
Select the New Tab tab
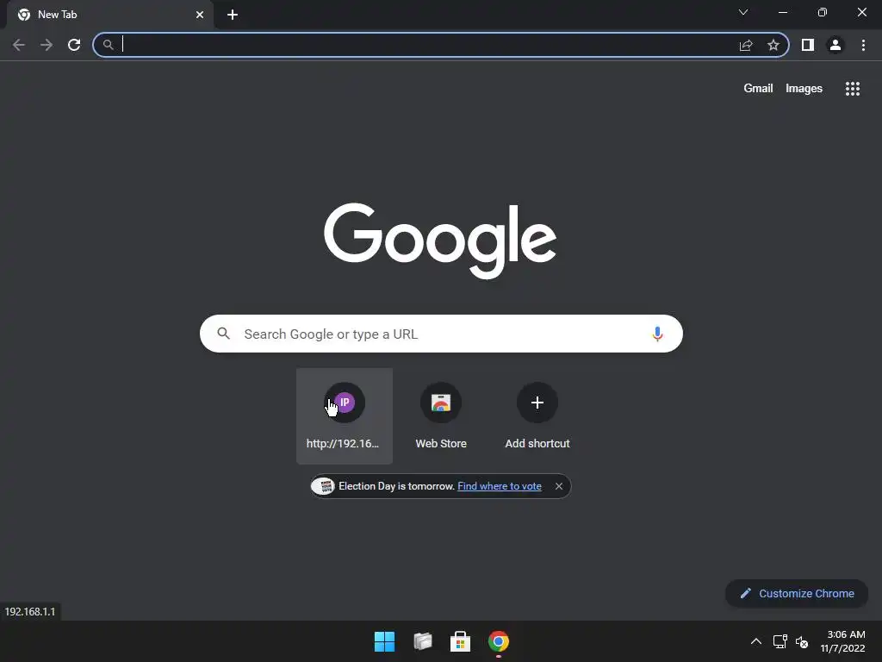[110, 15]
